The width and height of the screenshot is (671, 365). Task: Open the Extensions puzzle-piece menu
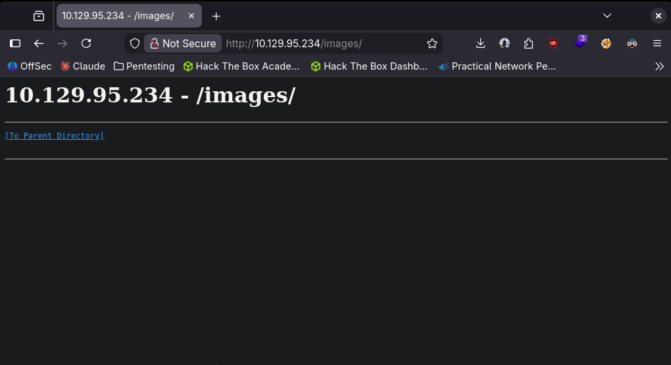(x=529, y=43)
